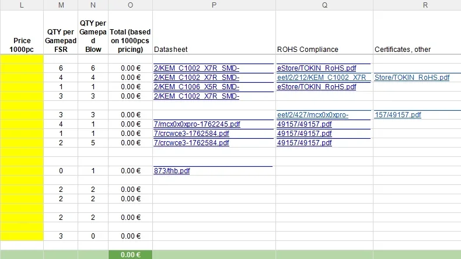Open 49157/49157.pdf link beside mcx0x0xpro-1762245.pdf
This screenshot has height=259, width=461.
[304, 124]
